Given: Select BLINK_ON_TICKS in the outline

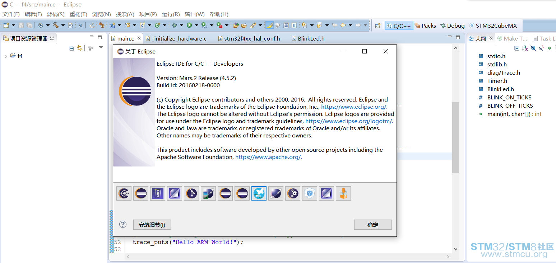Looking at the screenshot, I should pyautogui.click(x=505, y=98).
